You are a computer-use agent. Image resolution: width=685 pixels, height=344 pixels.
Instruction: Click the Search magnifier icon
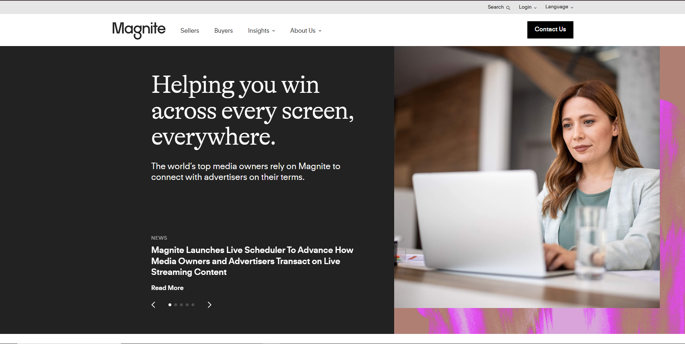(508, 8)
